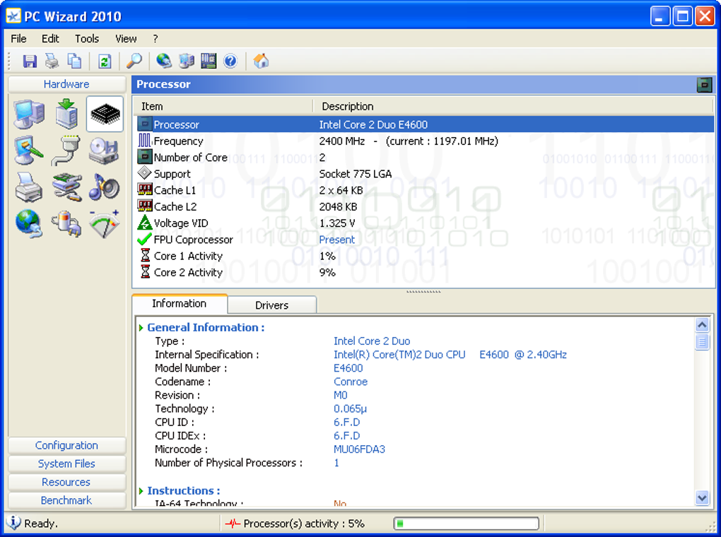Collapse the General Information section

(x=206, y=327)
